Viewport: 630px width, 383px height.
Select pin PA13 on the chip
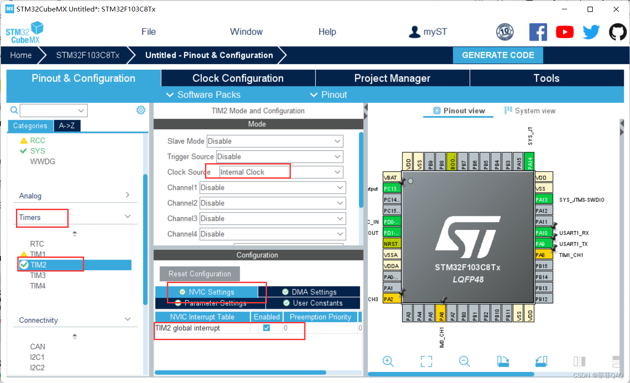click(x=544, y=199)
